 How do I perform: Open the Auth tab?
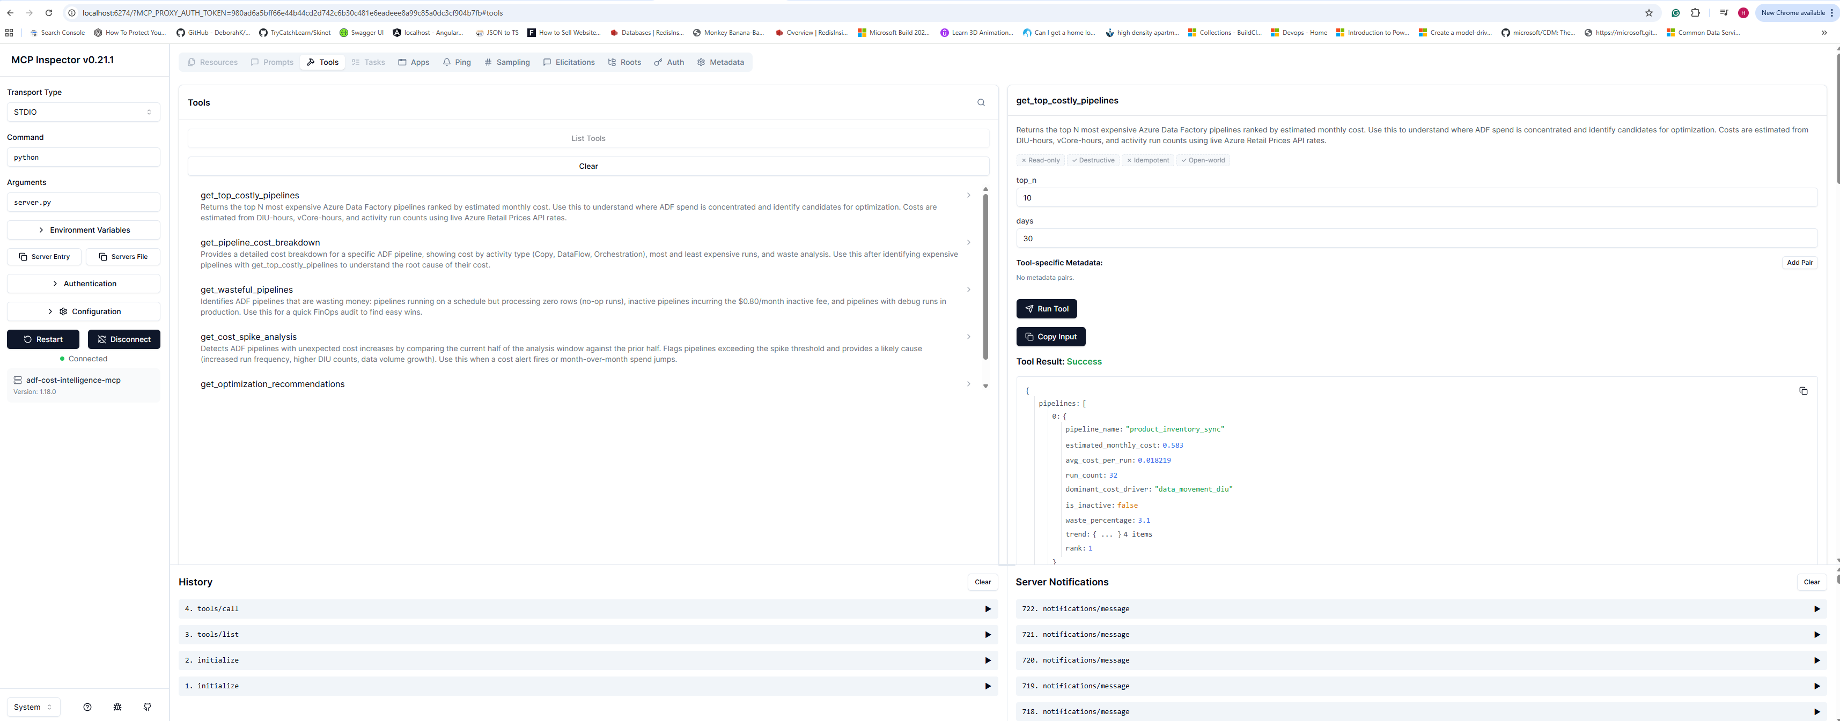tap(669, 63)
